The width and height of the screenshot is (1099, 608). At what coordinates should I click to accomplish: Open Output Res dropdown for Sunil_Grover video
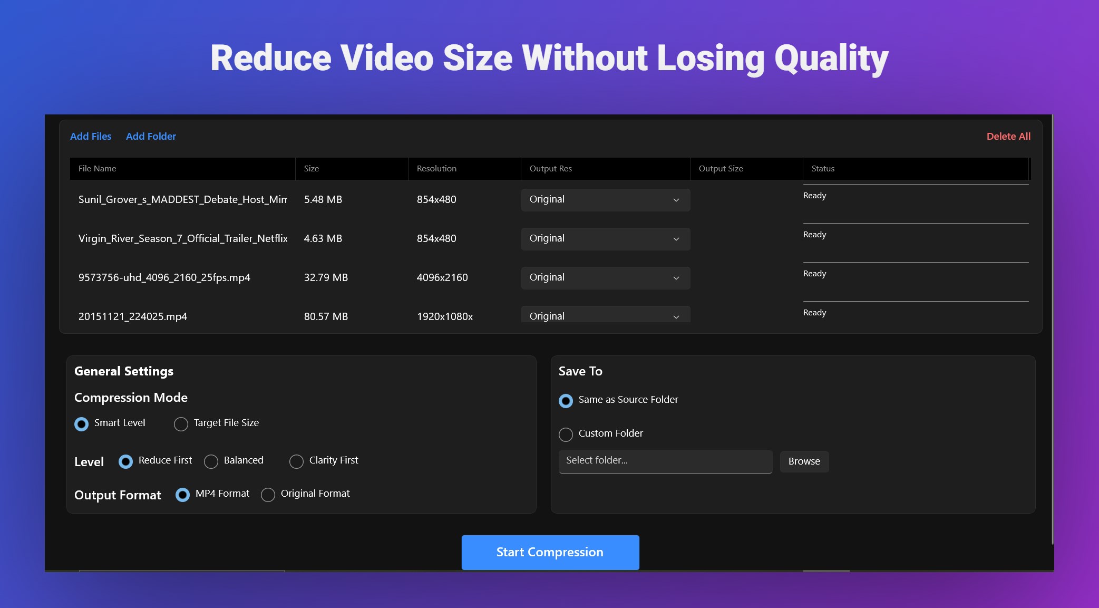tap(605, 200)
